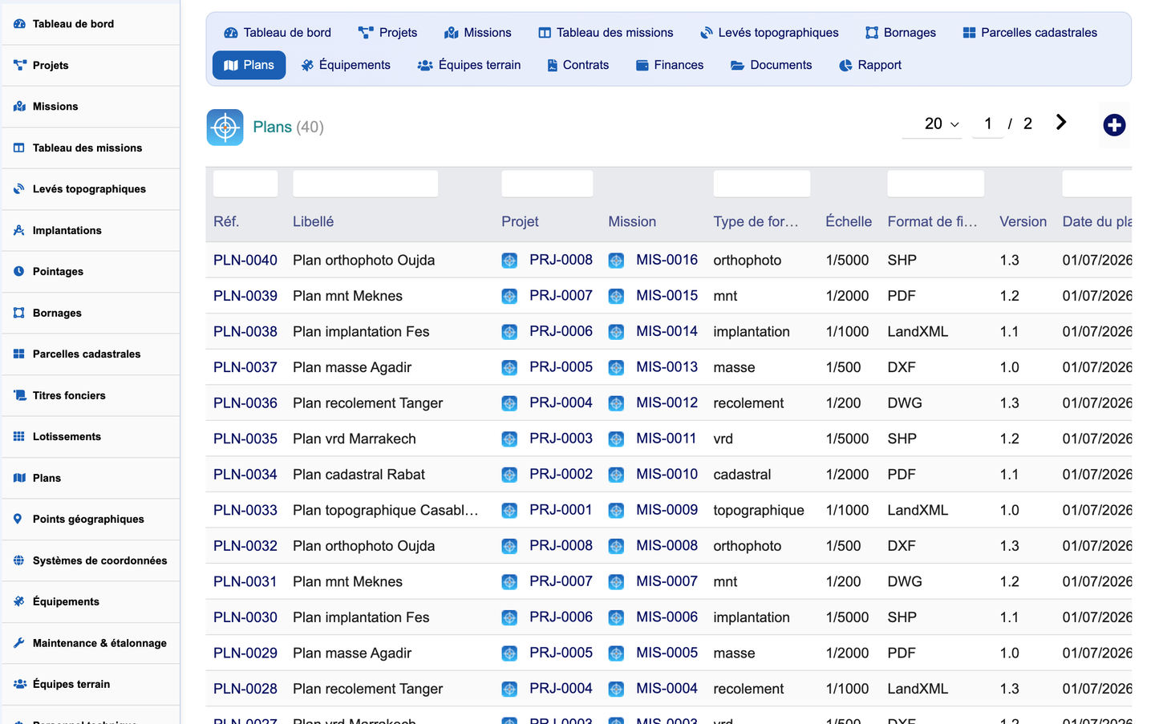
Task: Open project link PRJ-0006 in PLN-0038 row
Action: tap(561, 332)
